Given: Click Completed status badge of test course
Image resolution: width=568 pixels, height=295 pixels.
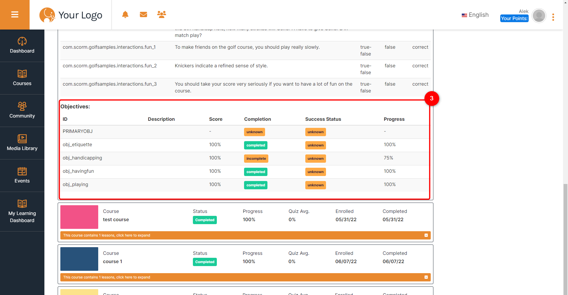Looking at the screenshot, I should tap(205, 220).
